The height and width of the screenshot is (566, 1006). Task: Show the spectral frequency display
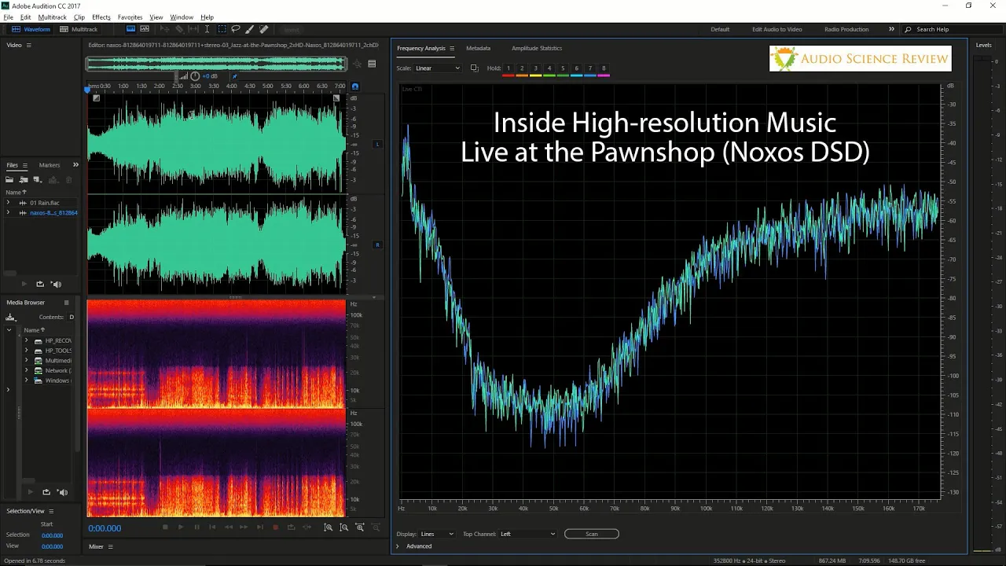coord(131,29)
